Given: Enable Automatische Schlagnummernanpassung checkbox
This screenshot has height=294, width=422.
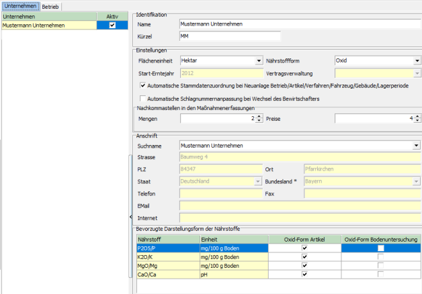Looking at the screenshot, I should [x=142, y=99].
